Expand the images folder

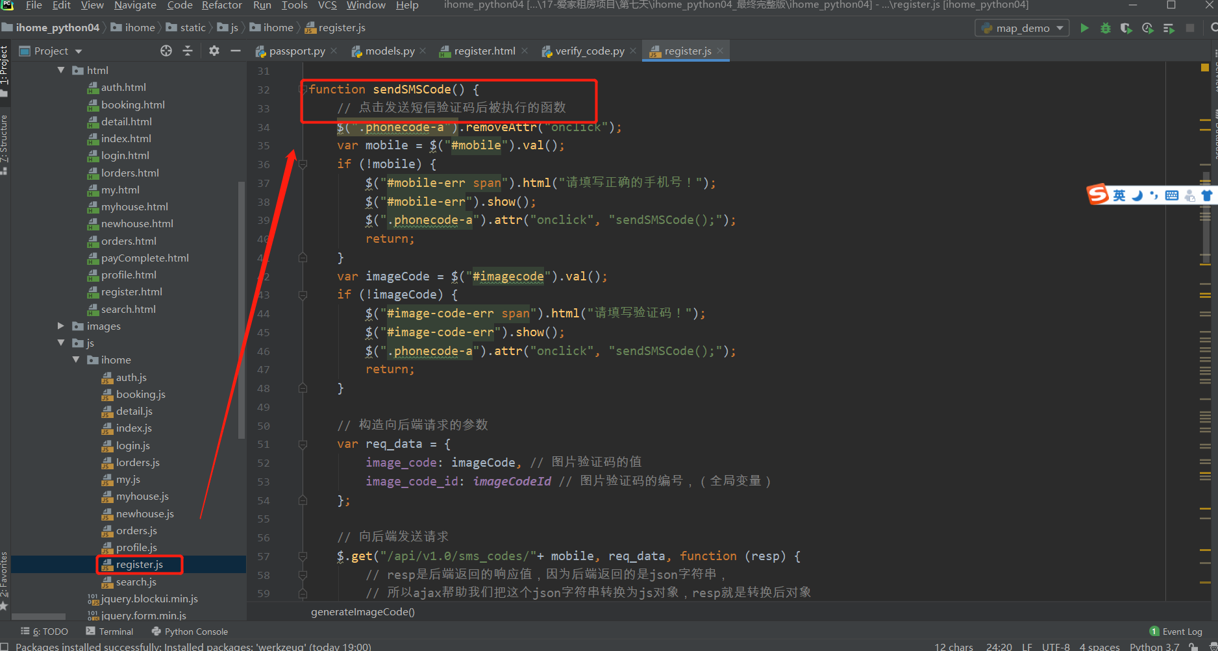[x=61, y=326]
